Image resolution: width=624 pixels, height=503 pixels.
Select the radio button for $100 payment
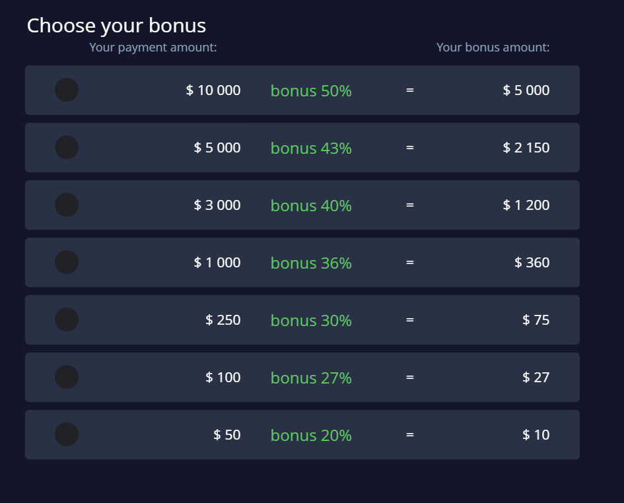[x=66, y=377]
